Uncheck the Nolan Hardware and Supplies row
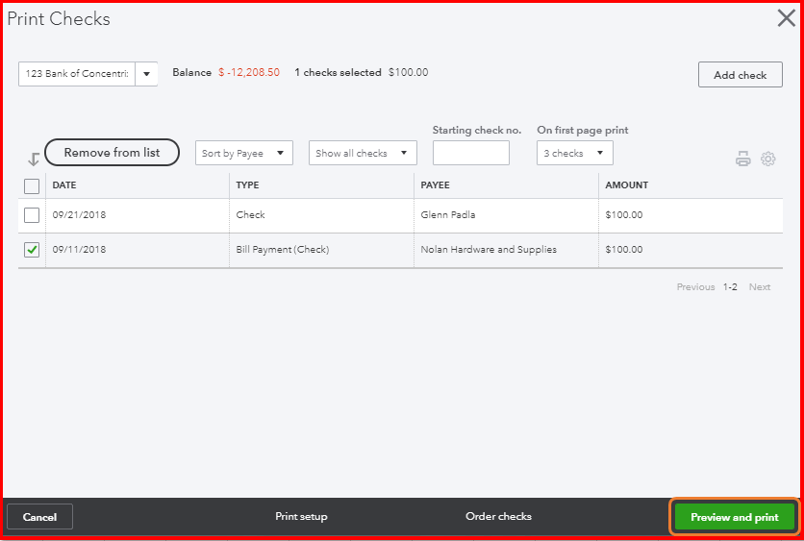The height and width of the screenshot is (541, 804). [32, 250]
